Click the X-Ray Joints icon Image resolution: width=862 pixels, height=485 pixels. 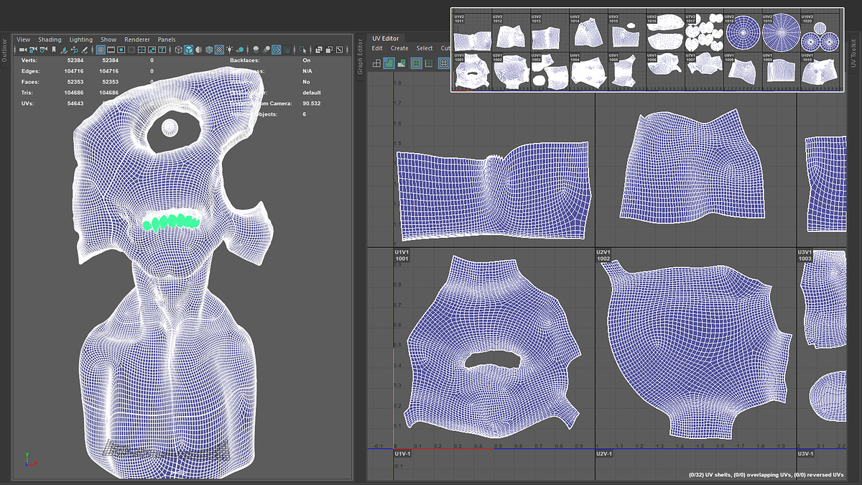tap(339, 50)
